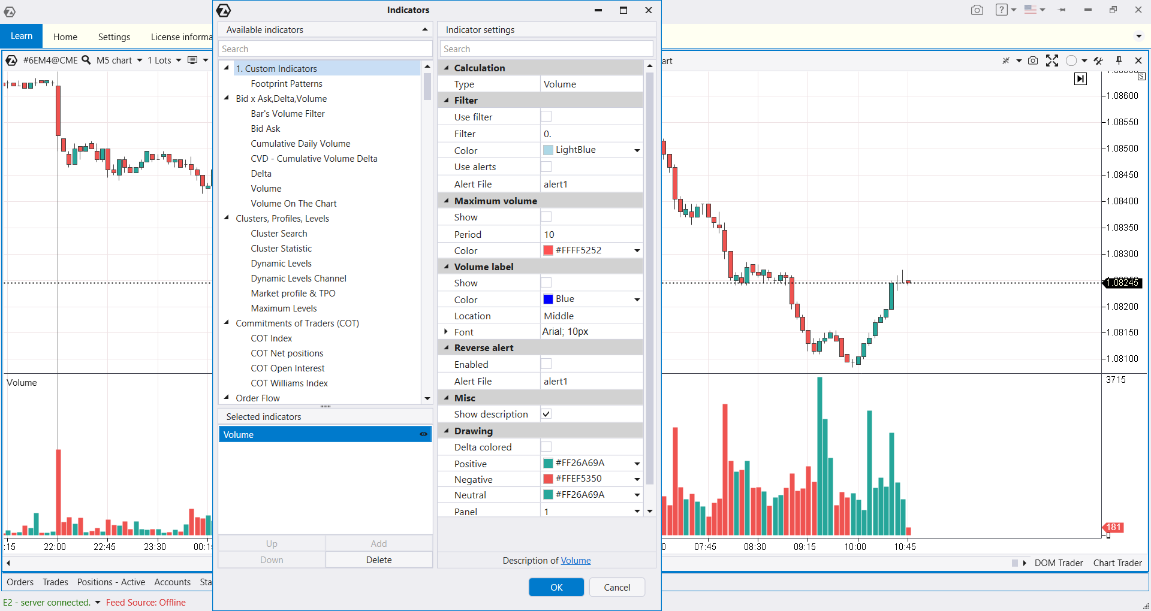The height and width of the screenshot is (611, 1151).
Task: Collapse the Clusters, Profiles, Levels tree group
Action: coord(227,218)
